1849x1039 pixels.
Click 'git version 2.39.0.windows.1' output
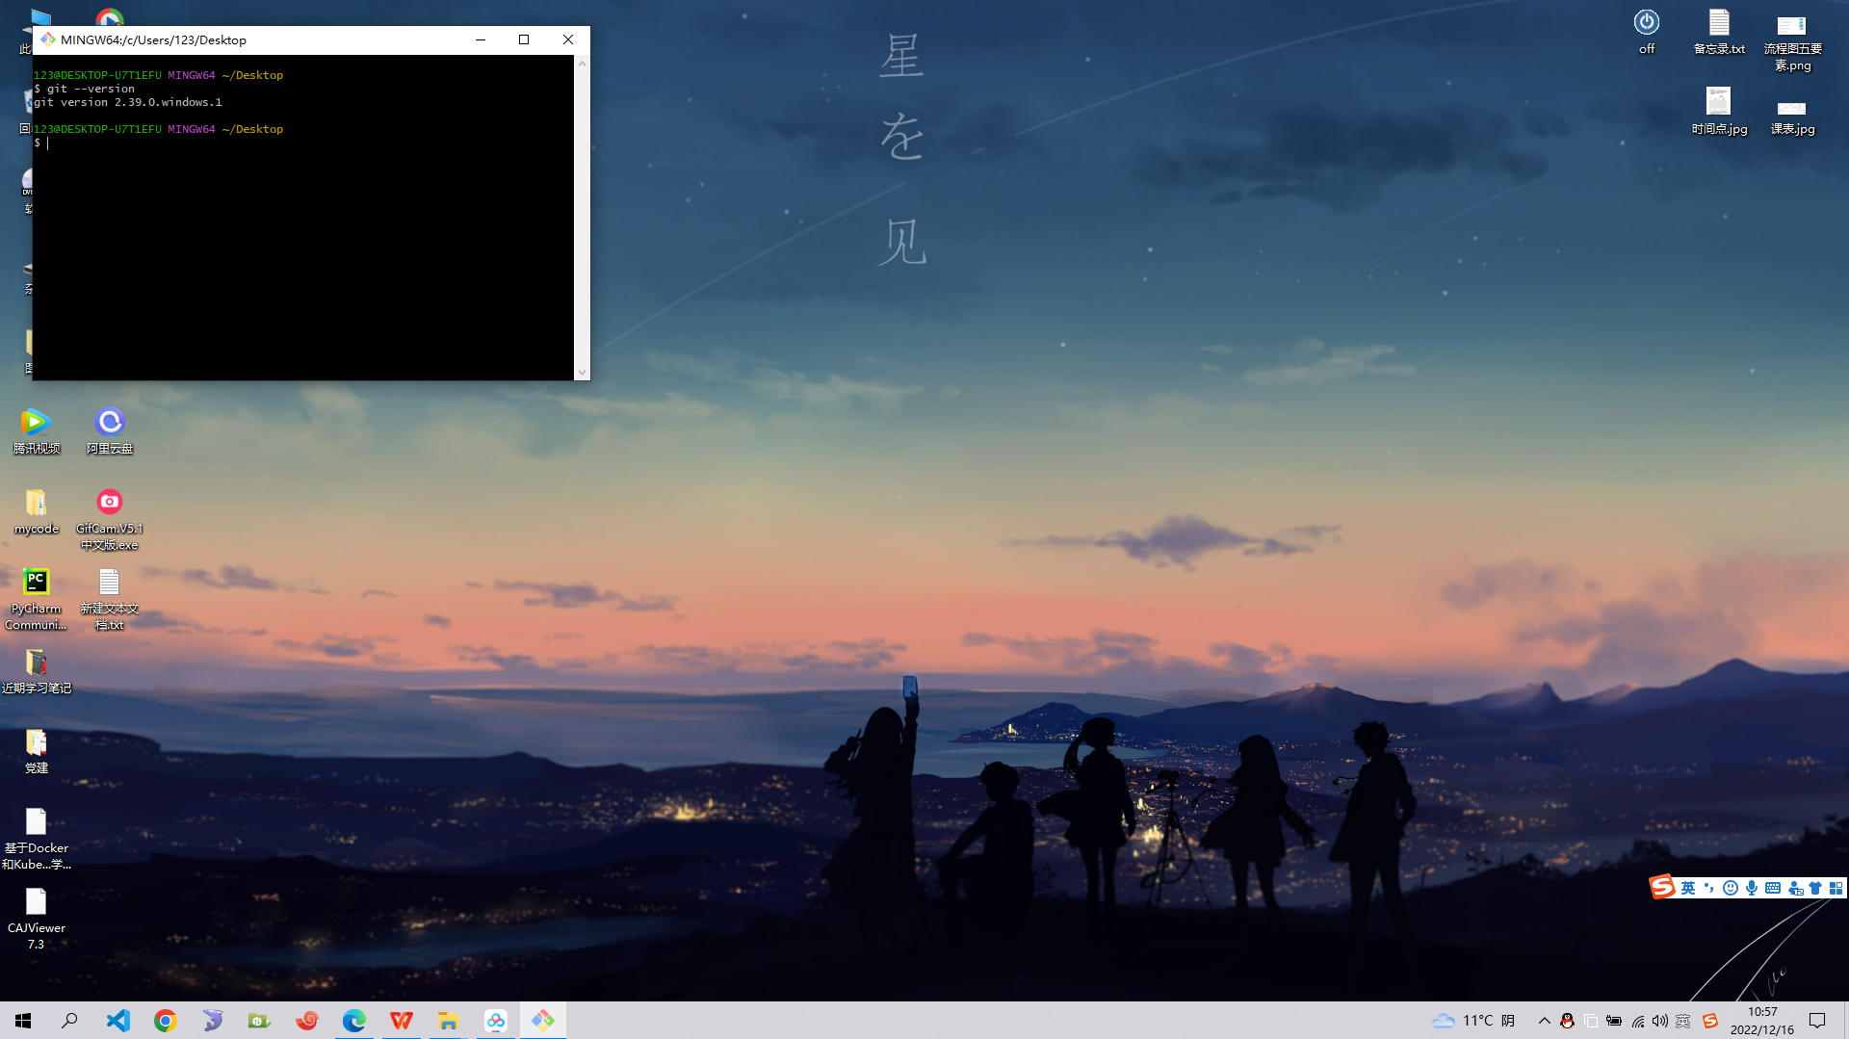(x=128, y=102)
